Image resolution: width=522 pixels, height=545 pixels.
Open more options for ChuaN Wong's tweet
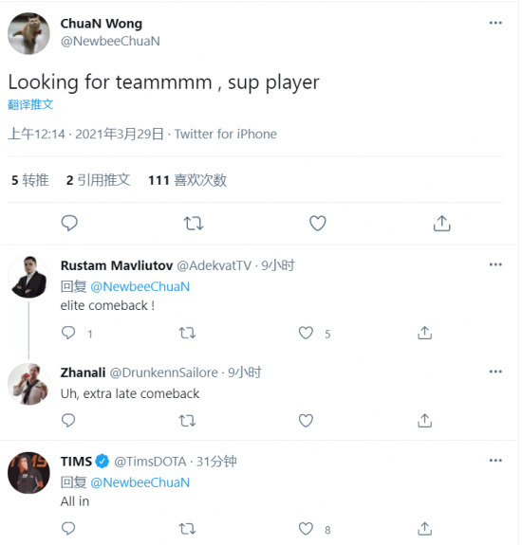[x=495, y=23]
